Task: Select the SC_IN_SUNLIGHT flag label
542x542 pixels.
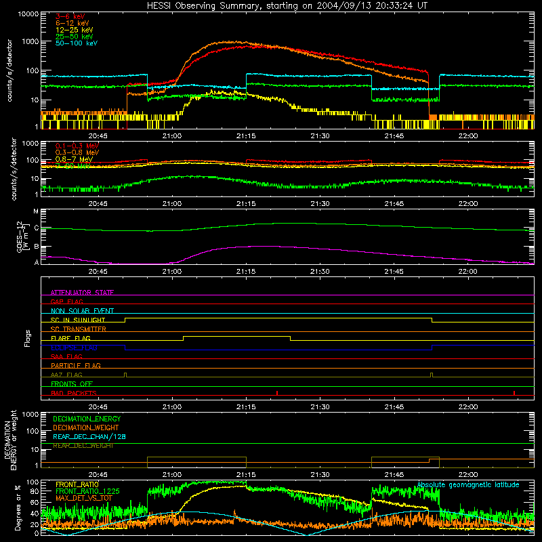Action: tap(78, 320)
